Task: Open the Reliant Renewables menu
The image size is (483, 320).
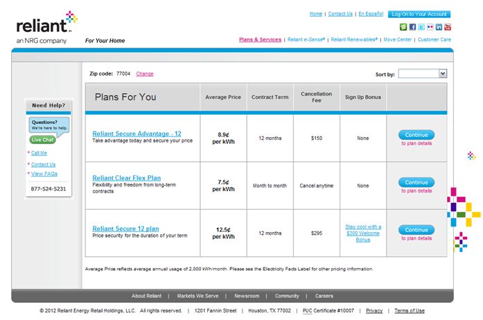Action: tap(354, 39)
